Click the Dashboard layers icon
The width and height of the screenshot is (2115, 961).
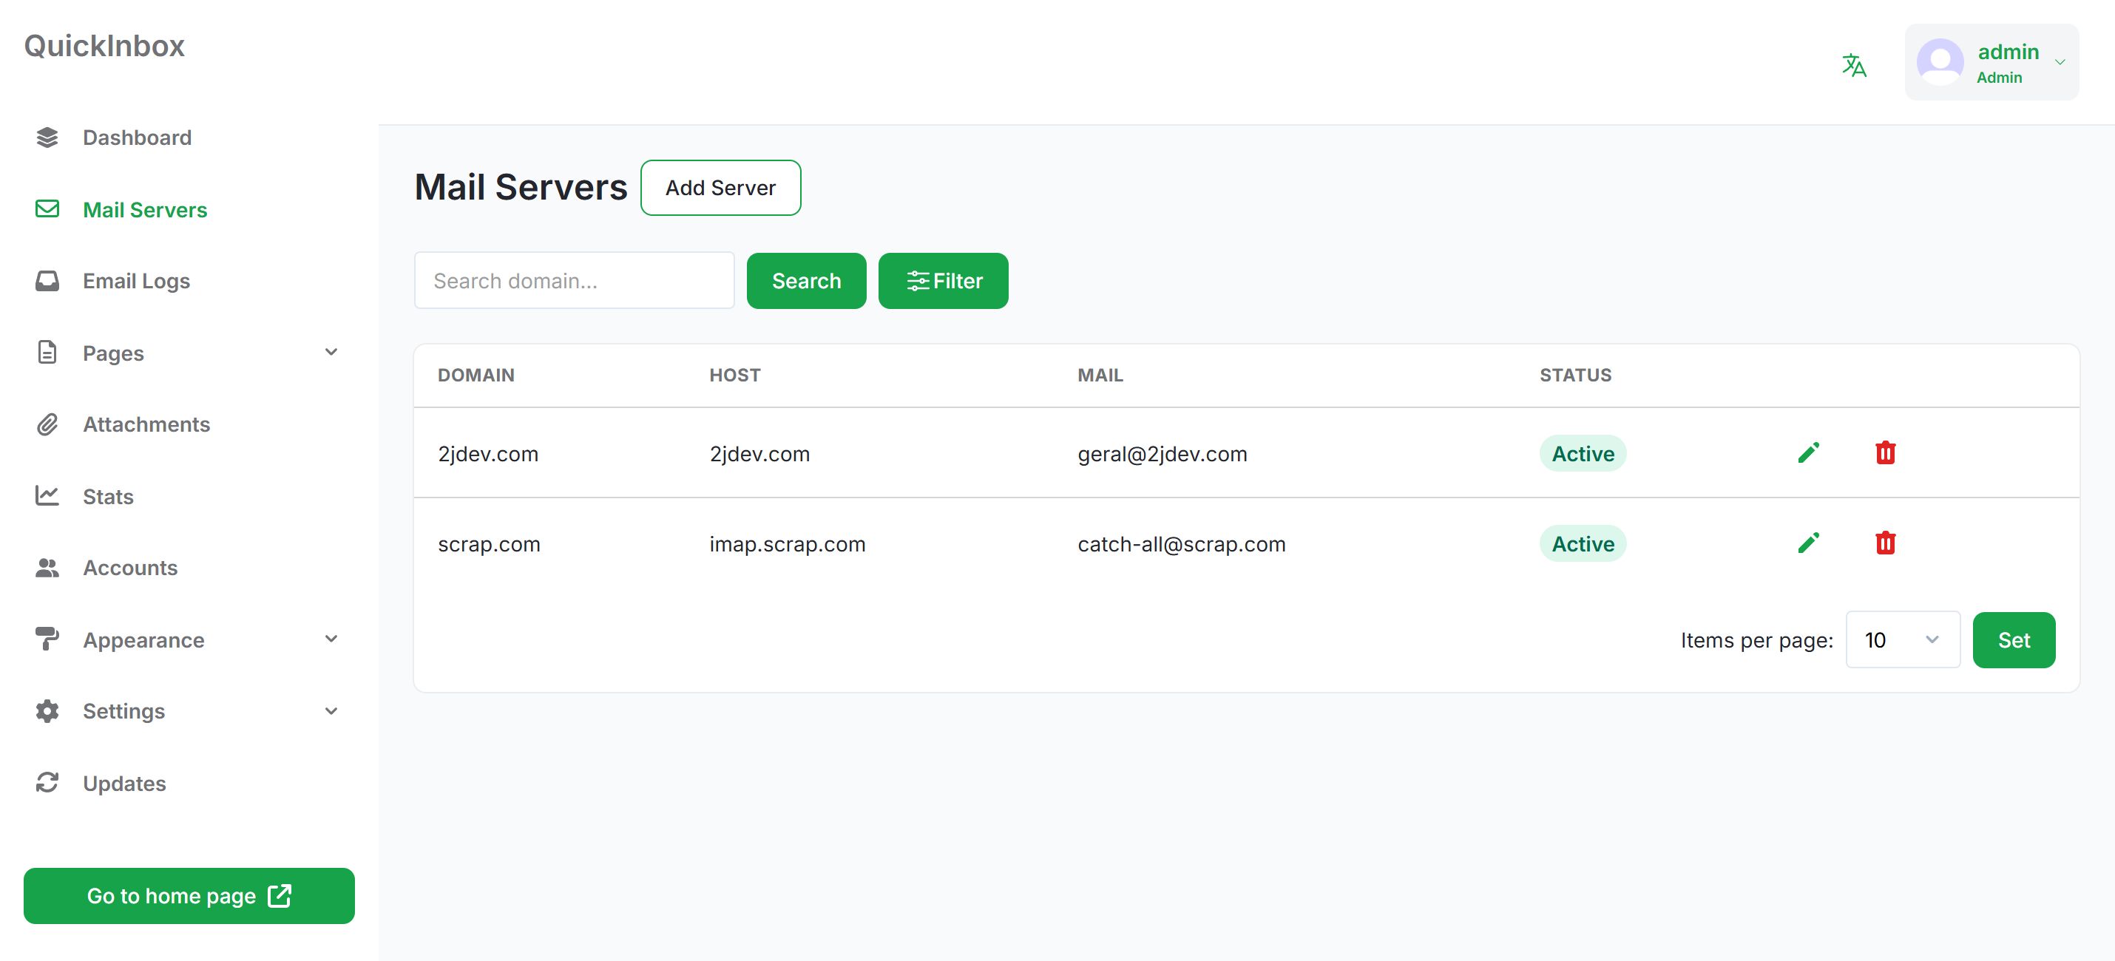[x=47, y=137]
